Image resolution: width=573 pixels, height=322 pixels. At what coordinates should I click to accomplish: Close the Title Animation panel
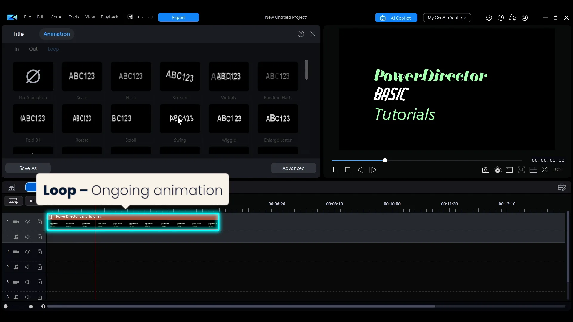[312, 34]
